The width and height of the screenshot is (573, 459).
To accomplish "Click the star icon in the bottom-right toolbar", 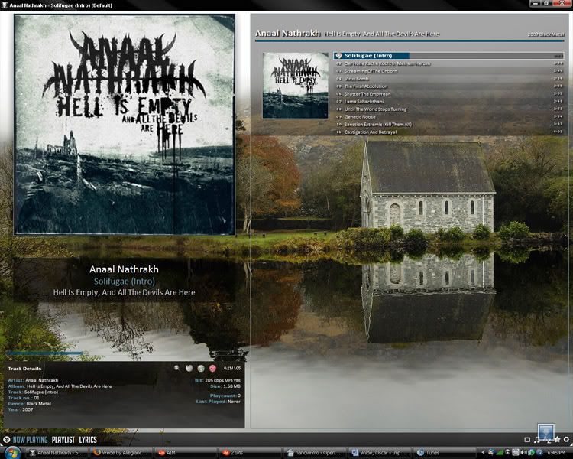I will (557, 439).
